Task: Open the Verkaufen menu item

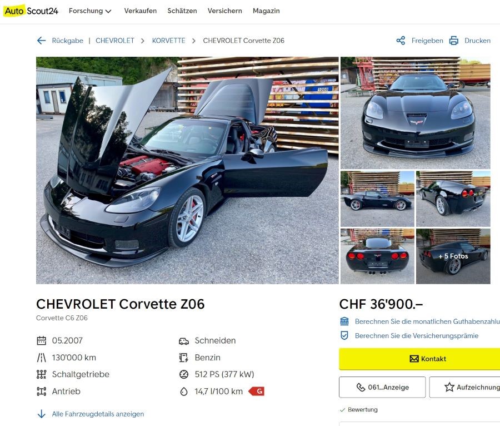Action: tap(141, 11)
